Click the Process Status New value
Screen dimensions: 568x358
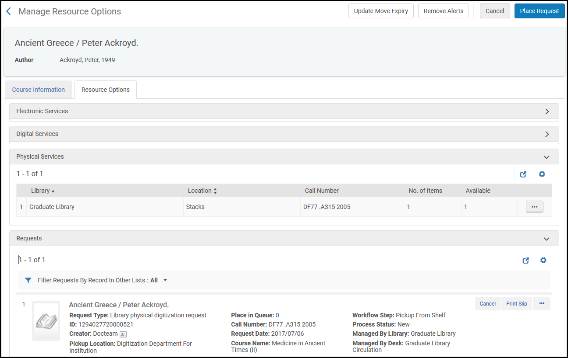click(x=403, y=325)
